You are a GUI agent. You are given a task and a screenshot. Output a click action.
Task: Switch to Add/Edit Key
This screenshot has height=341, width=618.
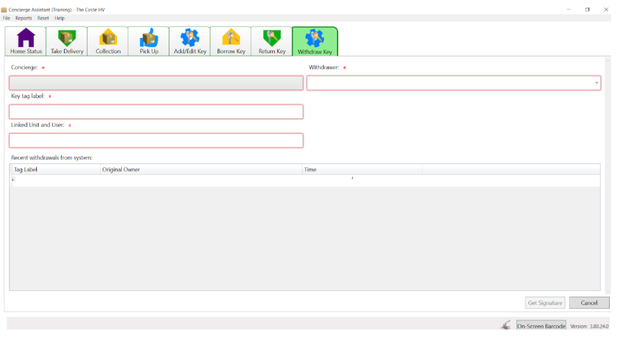(x=190, y=41)
